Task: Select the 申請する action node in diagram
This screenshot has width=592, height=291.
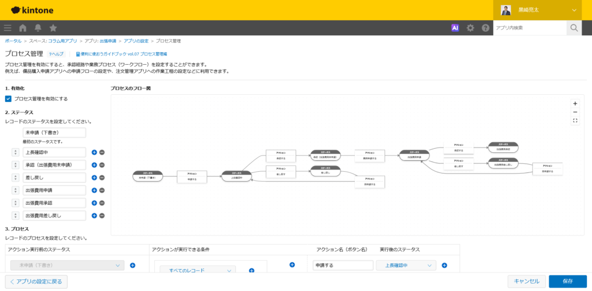Action: pos(192,177)
